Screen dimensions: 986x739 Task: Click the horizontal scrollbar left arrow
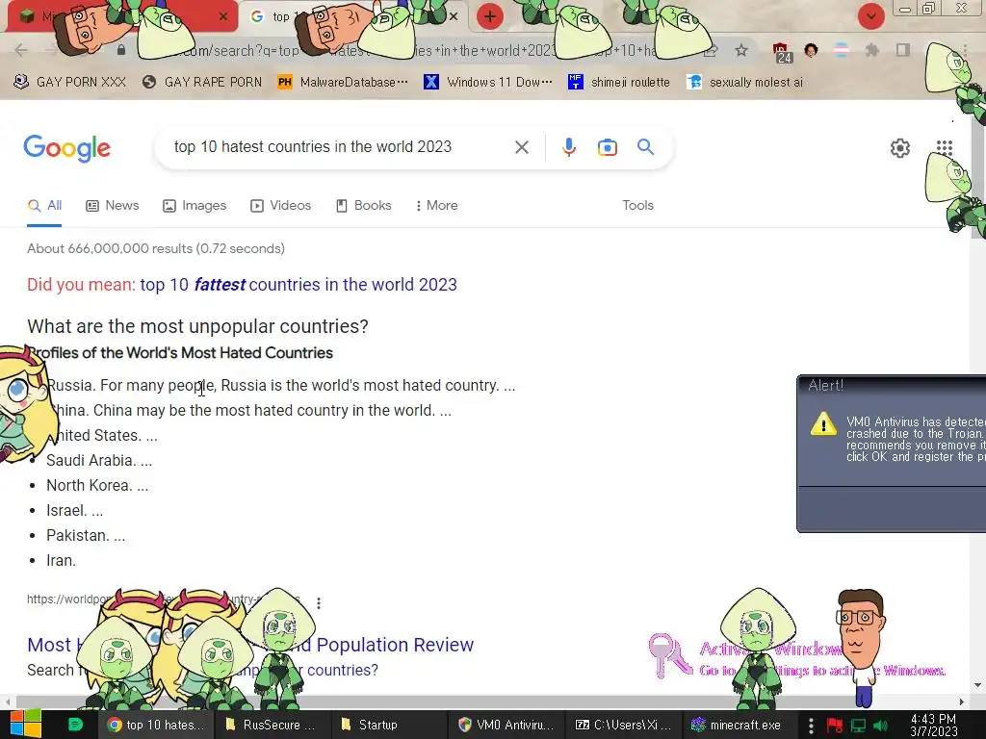tap(7, 701)
